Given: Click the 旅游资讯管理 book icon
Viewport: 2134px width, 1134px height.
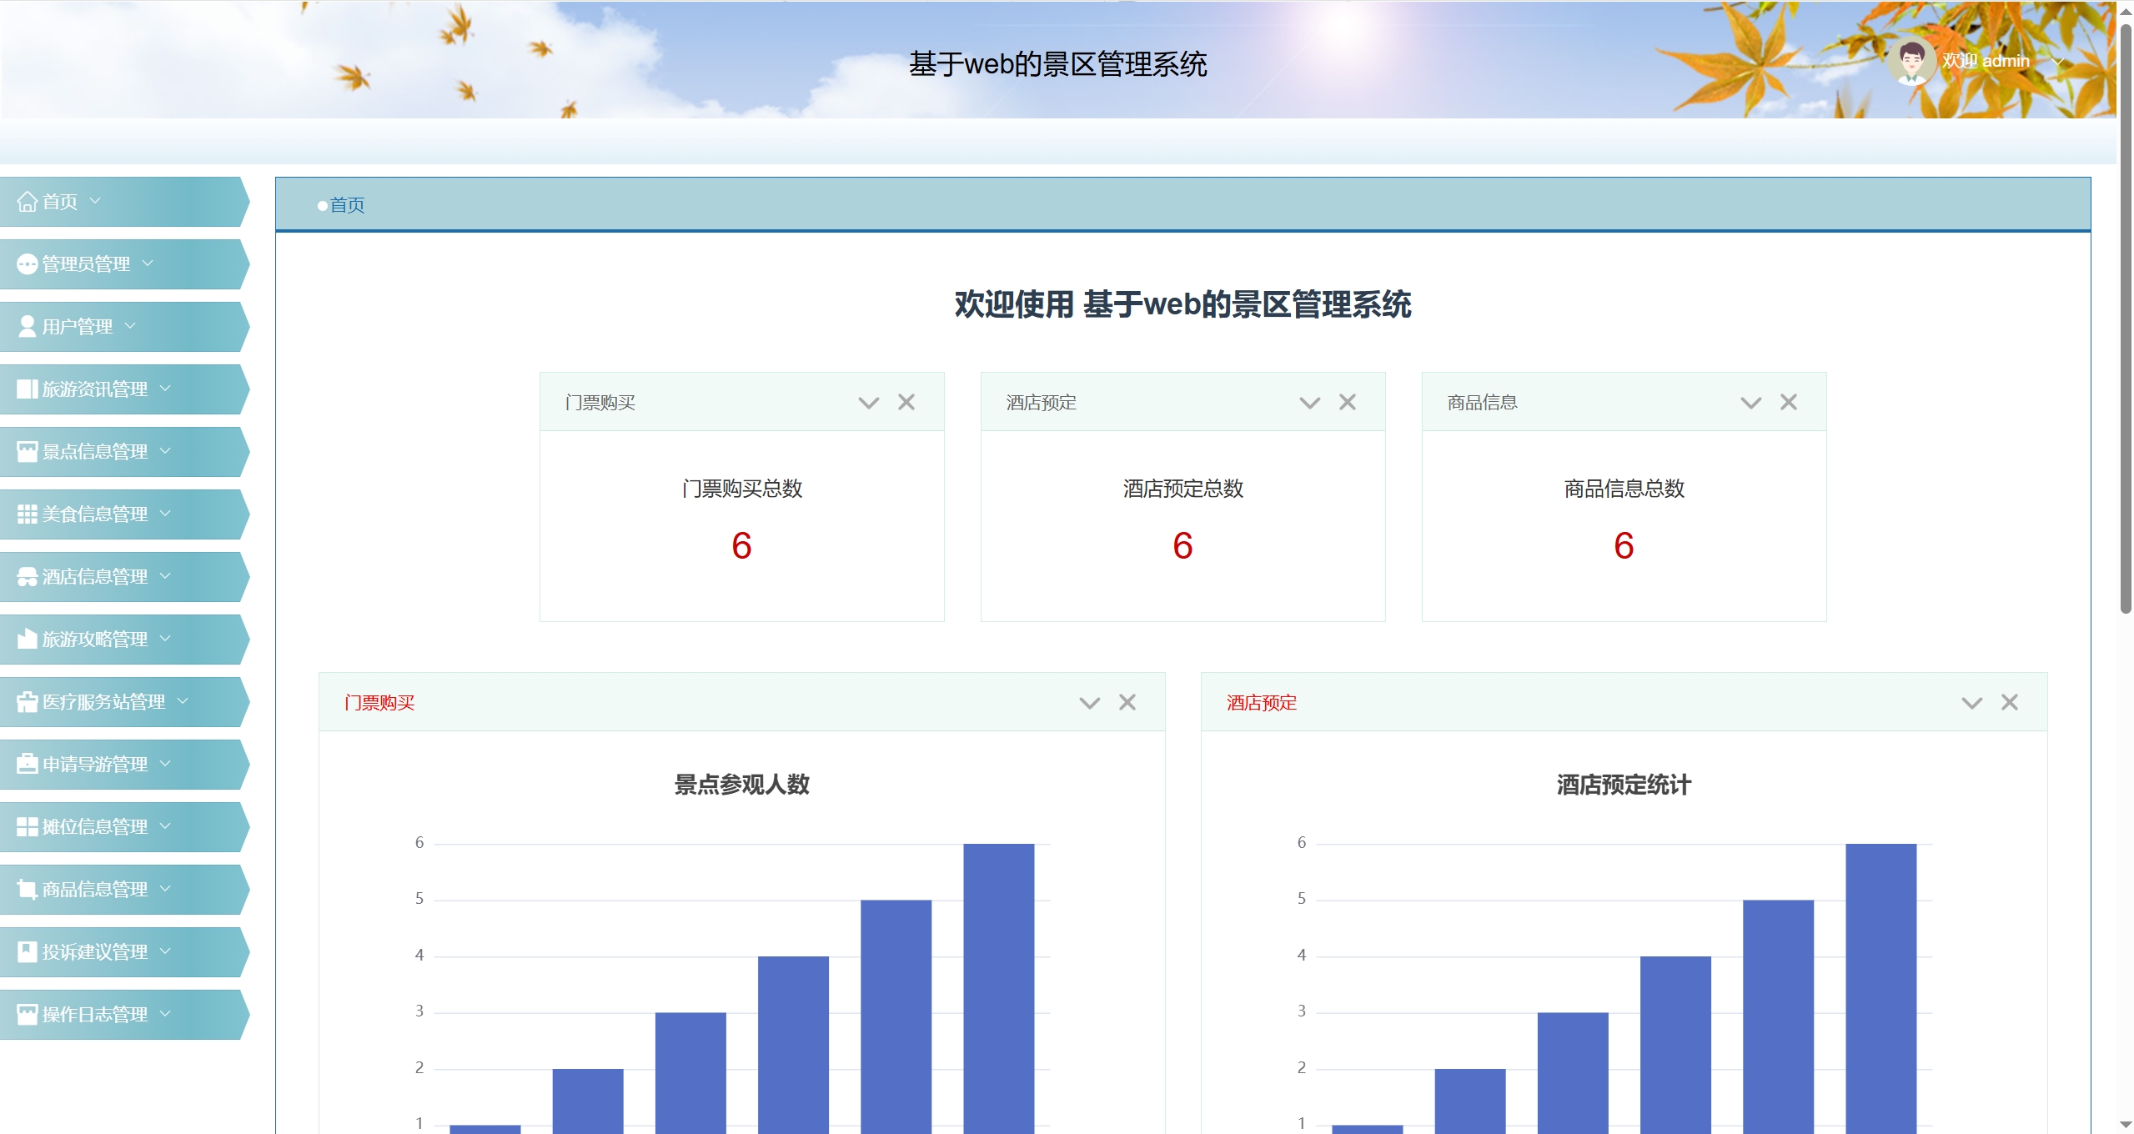Looking at the screenshot, I should 28,389.
